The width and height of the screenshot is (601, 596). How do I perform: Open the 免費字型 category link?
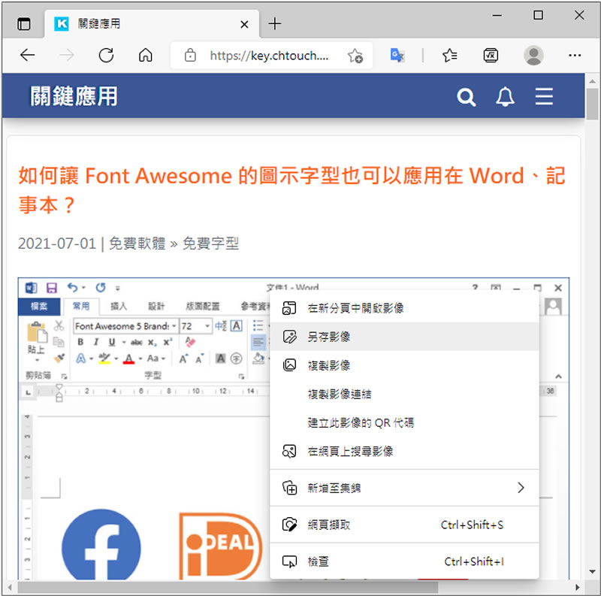pos(210,244)
